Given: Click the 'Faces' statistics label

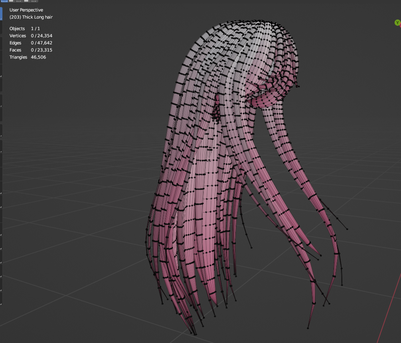Looking at the screenshot, I should (x=15, y=50).
